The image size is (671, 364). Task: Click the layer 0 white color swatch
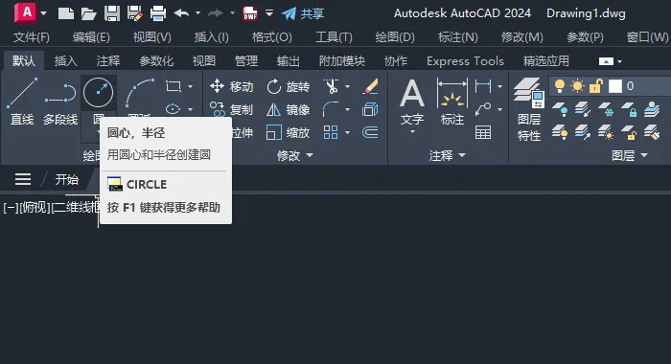click(615, 86)
